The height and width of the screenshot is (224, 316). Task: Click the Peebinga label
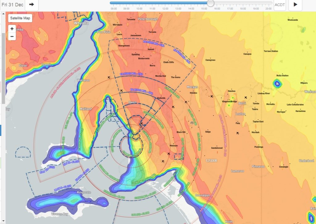(x=259, y=147)
